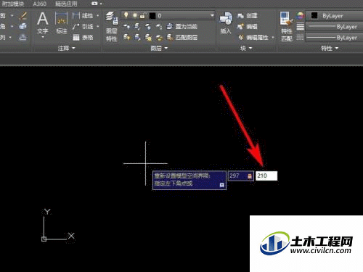Viewport: 363px width, 272px height.
Task: Select the Linear (线性) dimension tool
Action: (x=83, y=16)
